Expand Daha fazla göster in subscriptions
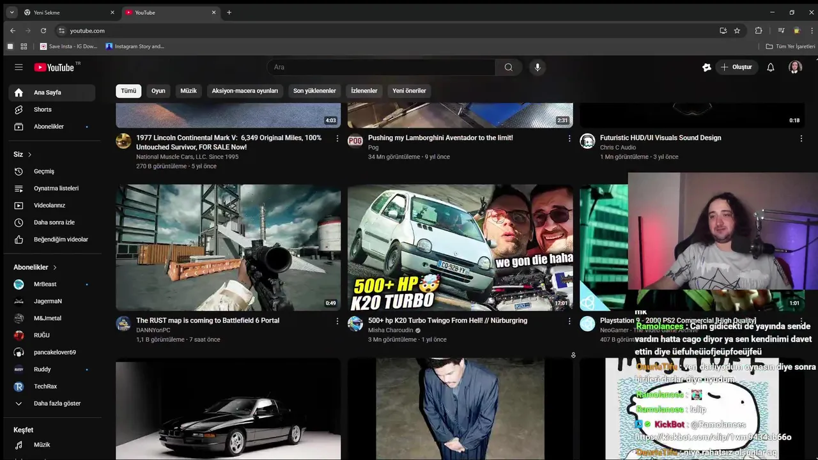The image size is (818, 460). click(52, 404)
